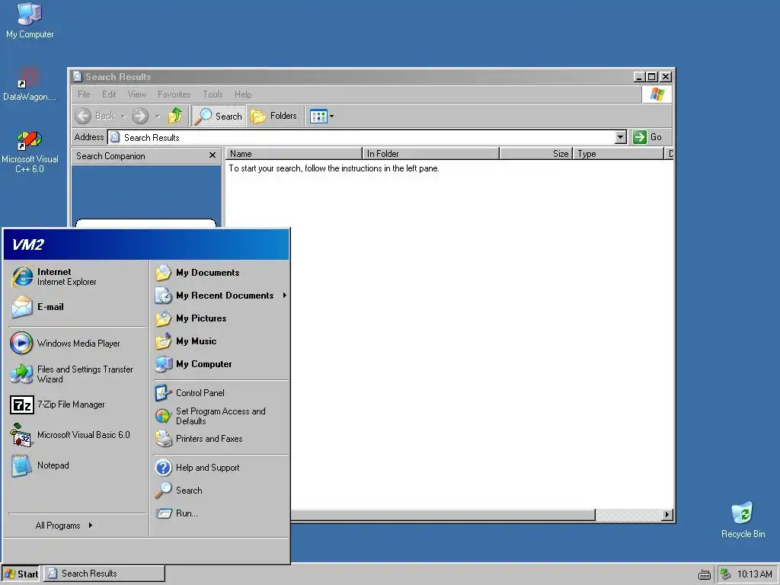Image resolution: width=780 pixels, height=585 pixels.
Task: Expand All Programs menu
Action: click(64, 526)
